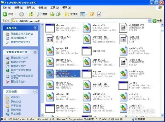Click Move this file (移动这个文件) link
This screenshot has width=165, height=122.
coord(18,62)
